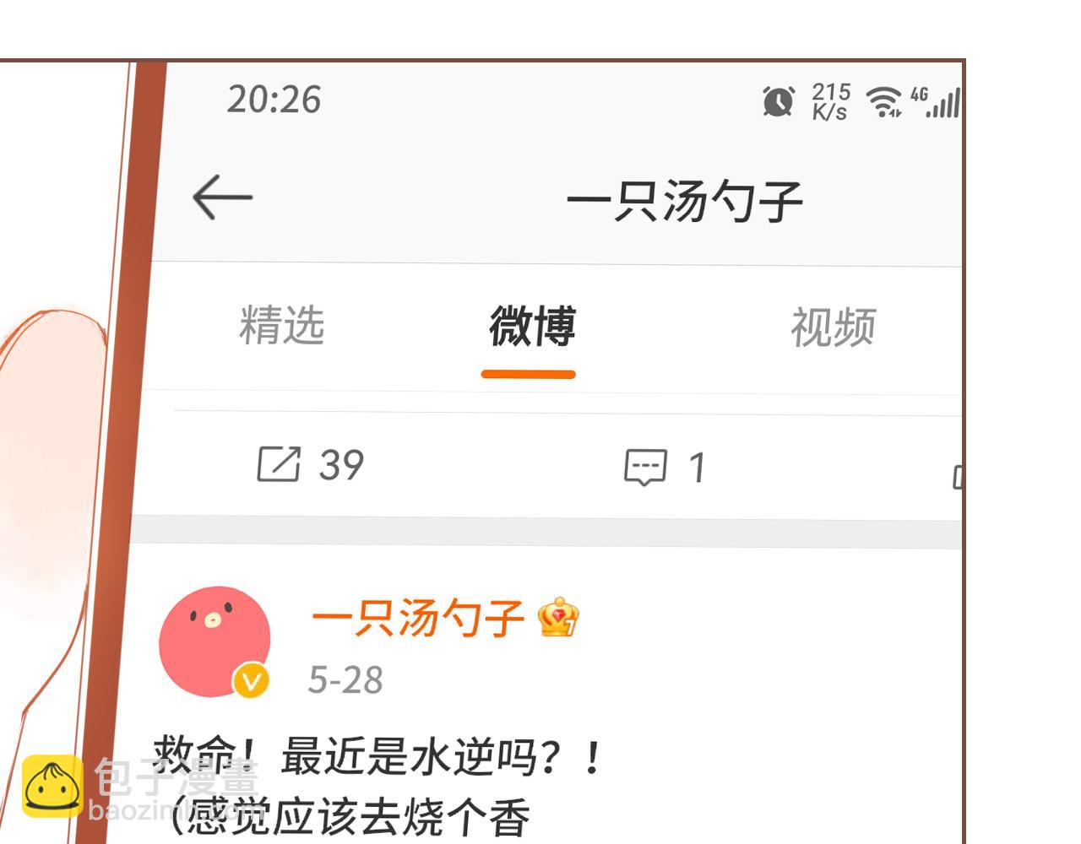1081x844 pixels.
Task: Tap the crown membership badge
Action: tap(558, 616)
